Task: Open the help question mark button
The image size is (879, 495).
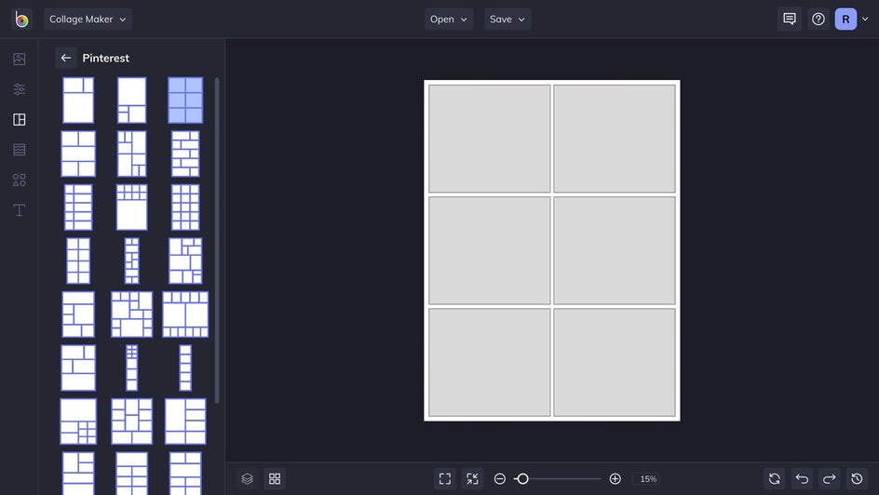Action: point(818,19)
